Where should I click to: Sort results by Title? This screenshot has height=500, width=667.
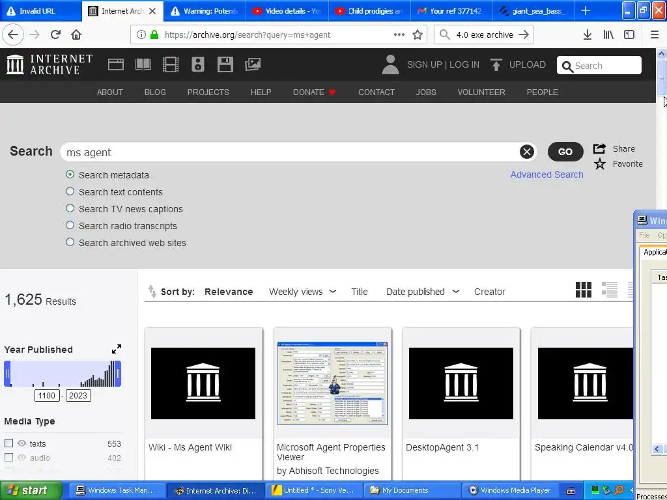(x=360, y=292)
